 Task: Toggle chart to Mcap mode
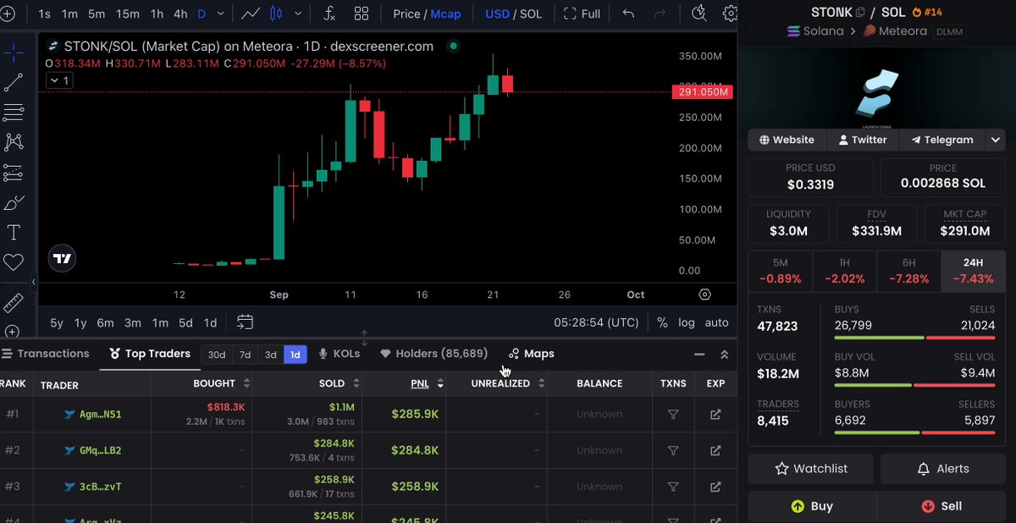(445, 14)
